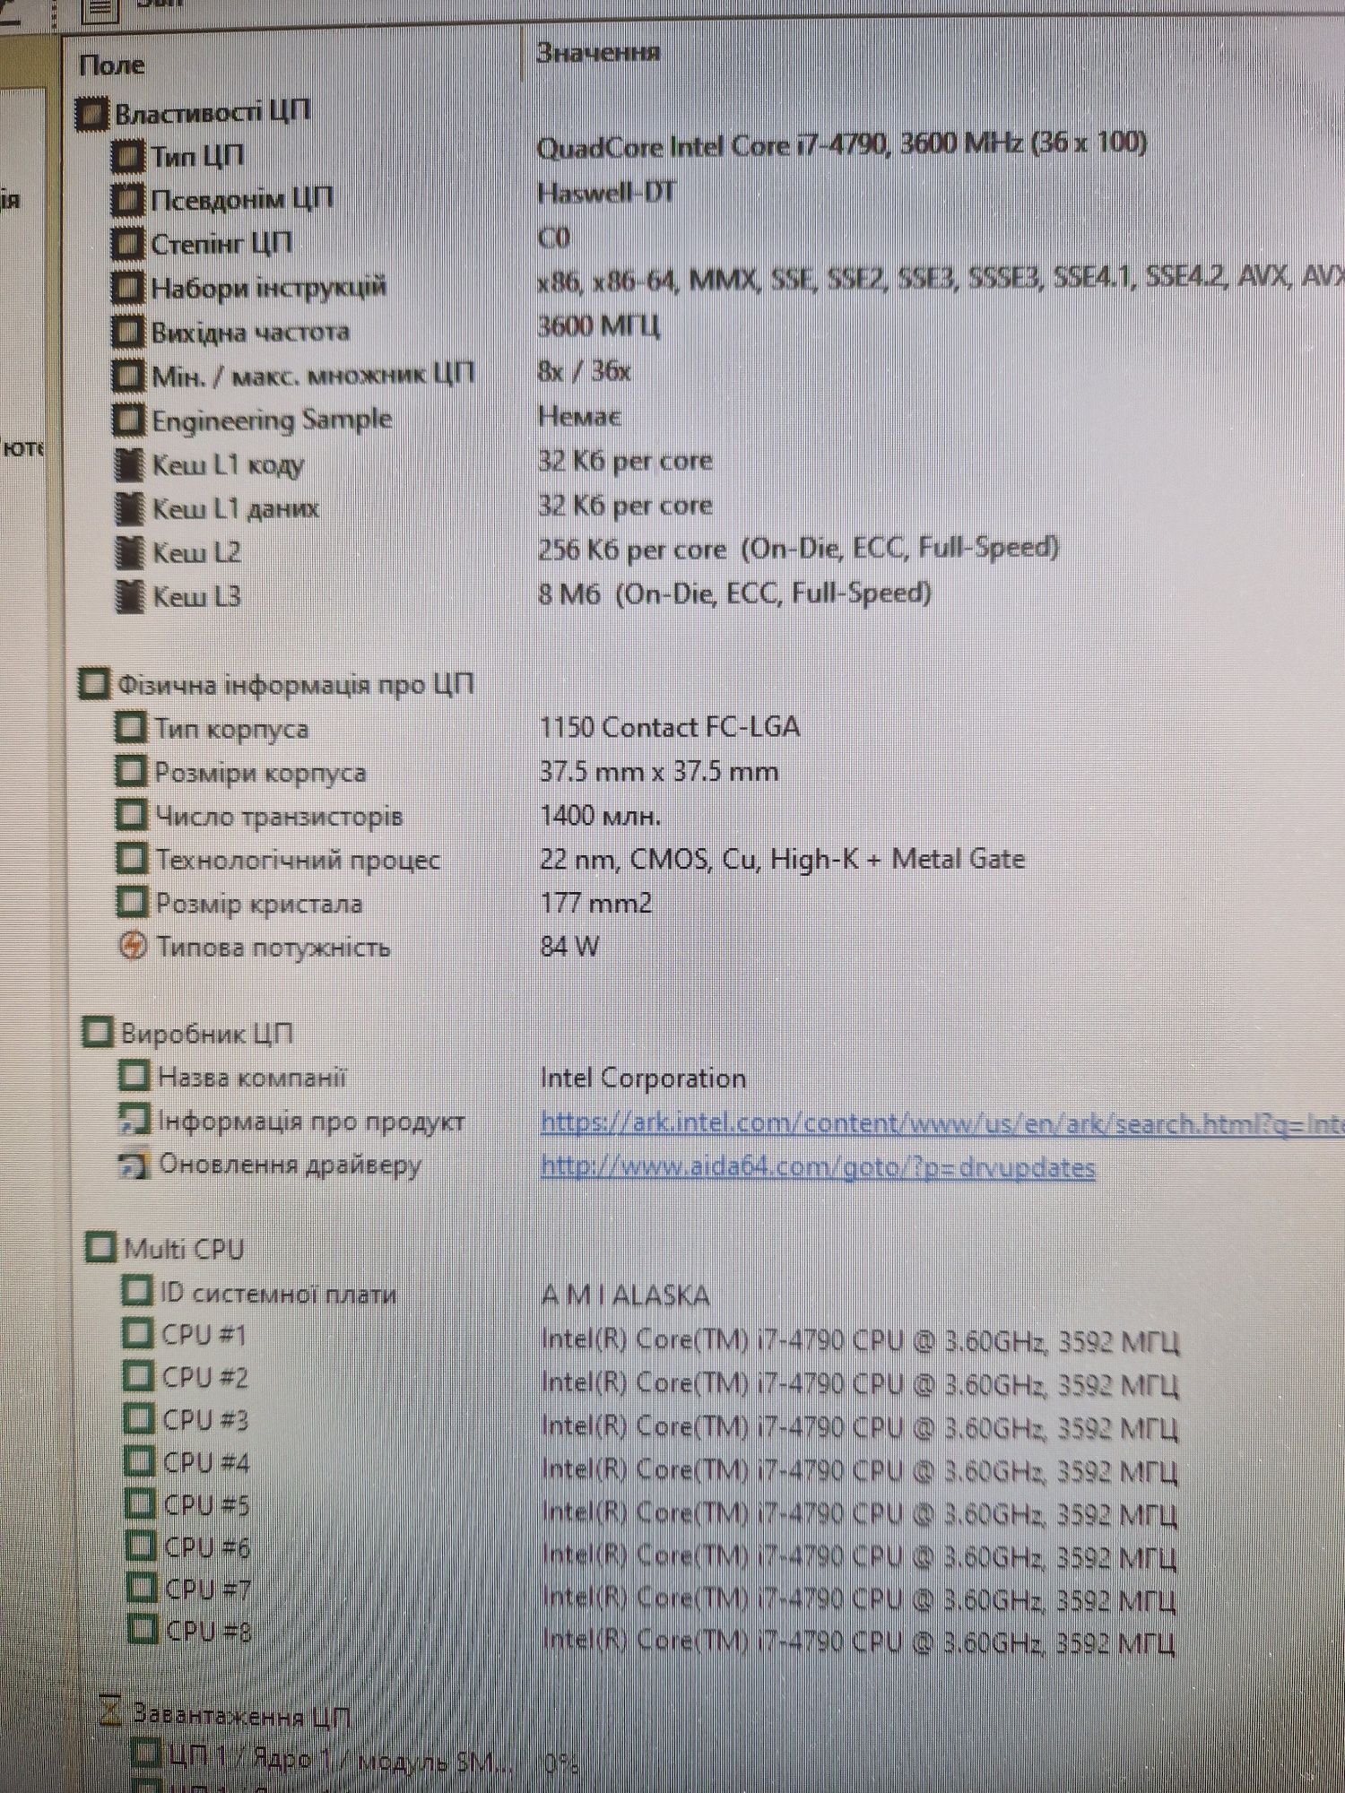Viewport: 1345px width, 1793px height.
Task: Click the Multi CPU section icon
Action: (x=100, y=1248)
